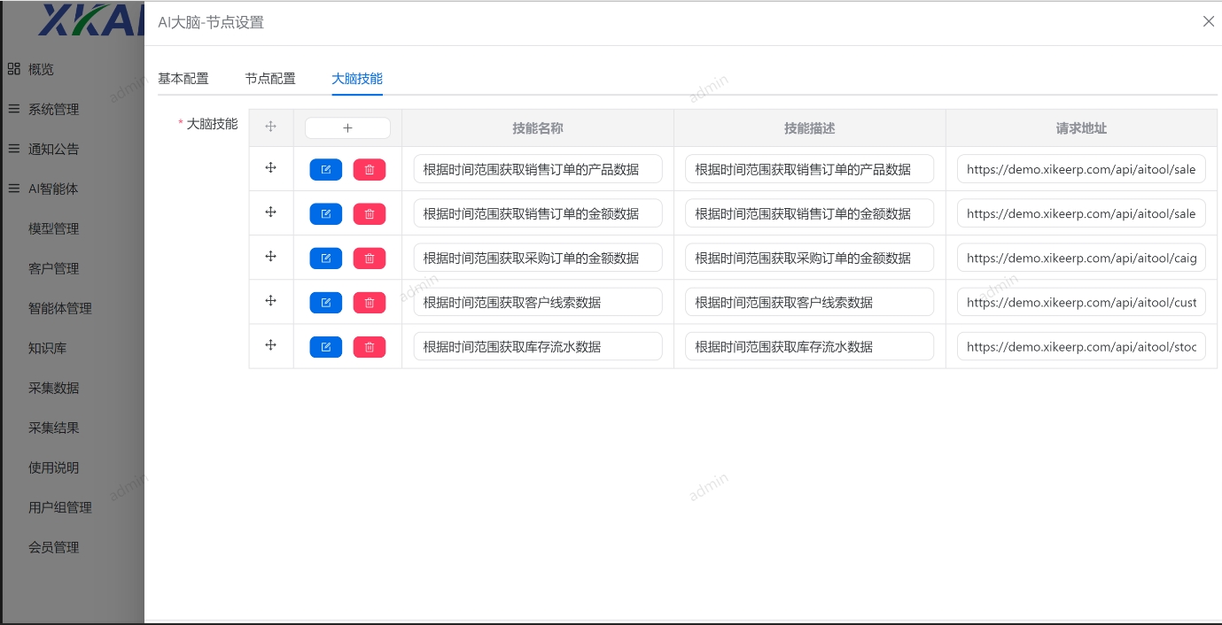
Task: Click the first request URL input field
Action: coord(1081,169)
